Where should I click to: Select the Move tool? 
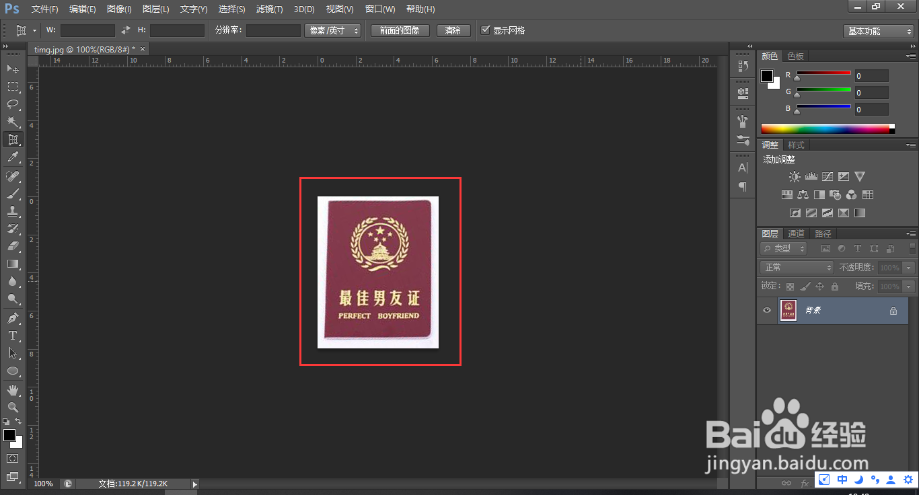point(13,69)
